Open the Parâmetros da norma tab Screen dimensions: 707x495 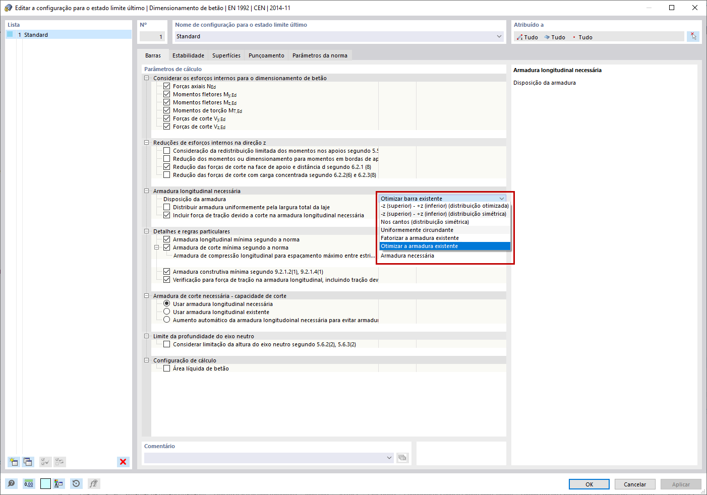(320, 55)
